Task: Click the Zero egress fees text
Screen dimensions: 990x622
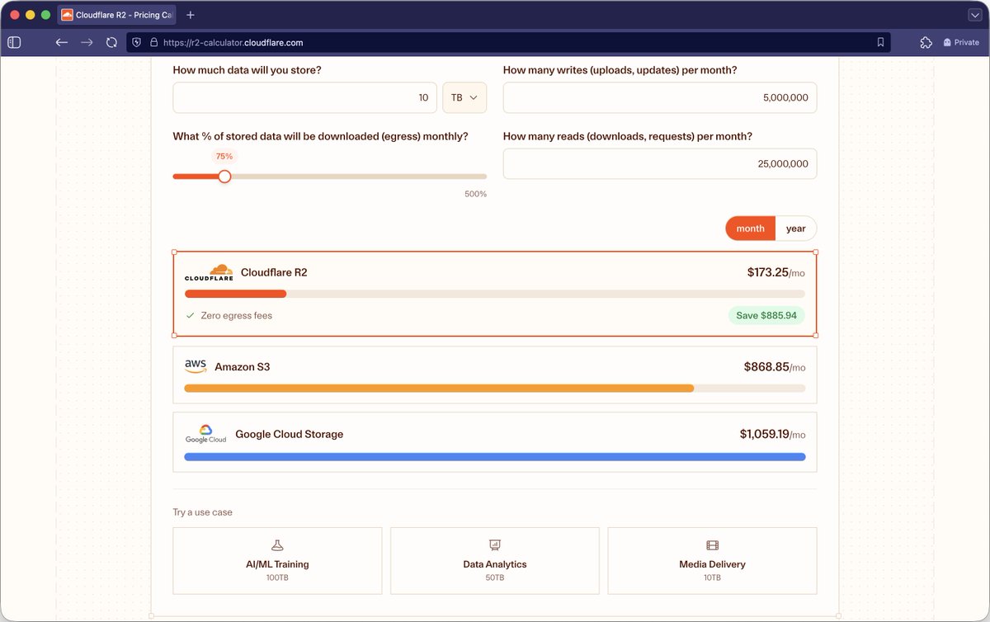Action: click(x=237, y=316)
